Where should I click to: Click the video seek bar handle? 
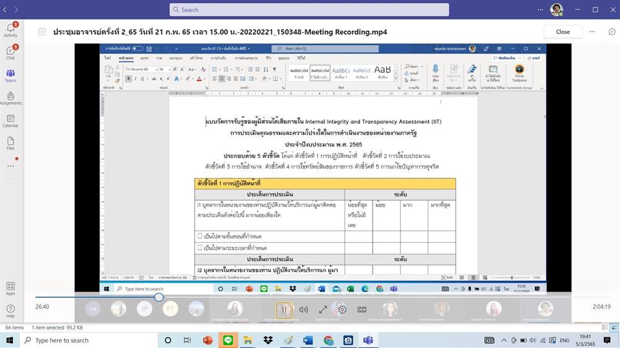pos(159,297)
